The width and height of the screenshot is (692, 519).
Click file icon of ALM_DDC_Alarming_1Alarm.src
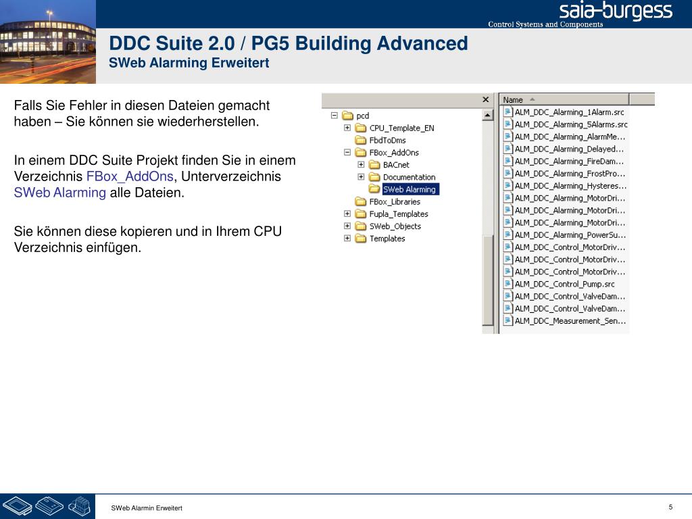508,112
